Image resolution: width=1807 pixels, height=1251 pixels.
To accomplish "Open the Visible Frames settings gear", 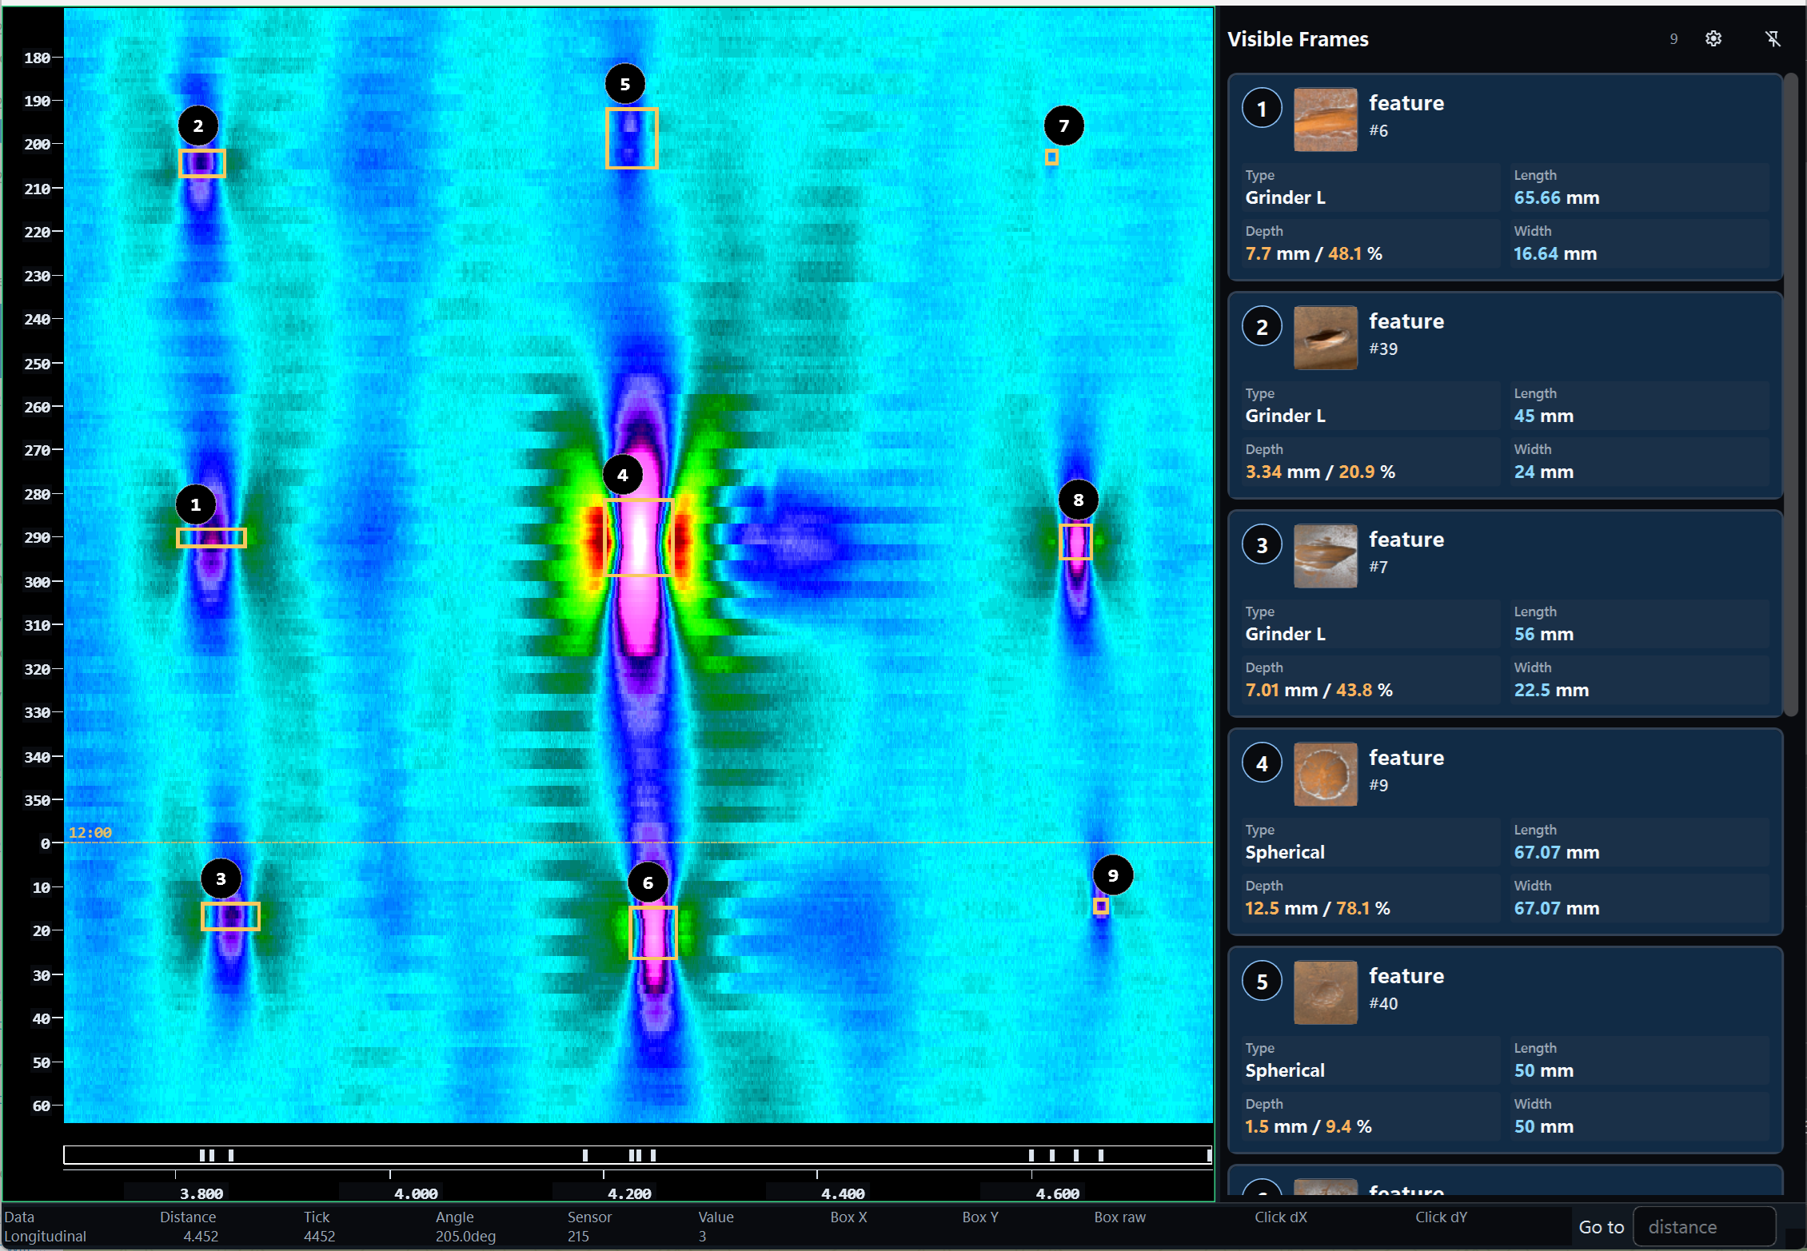I will (1713, 38).
